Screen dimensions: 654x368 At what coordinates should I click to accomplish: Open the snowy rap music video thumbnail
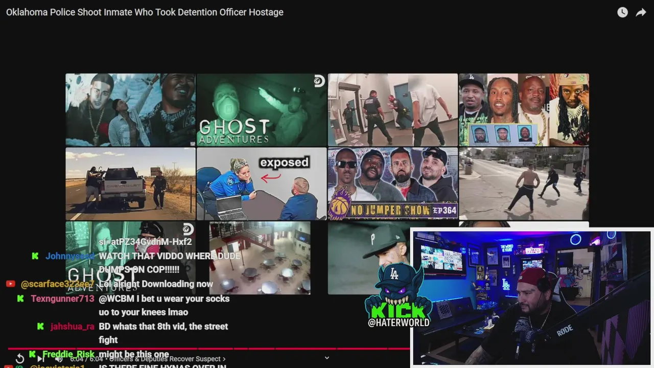pos(130,110)
